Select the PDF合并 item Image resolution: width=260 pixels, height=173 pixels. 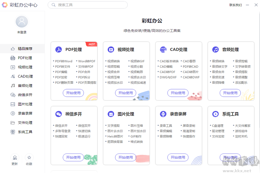click(84, 72)
